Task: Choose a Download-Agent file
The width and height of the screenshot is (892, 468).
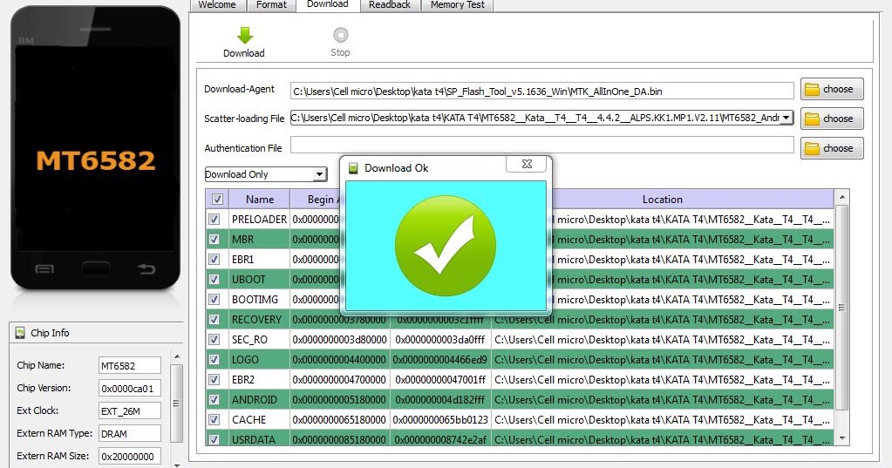Action: click(832, 89)
